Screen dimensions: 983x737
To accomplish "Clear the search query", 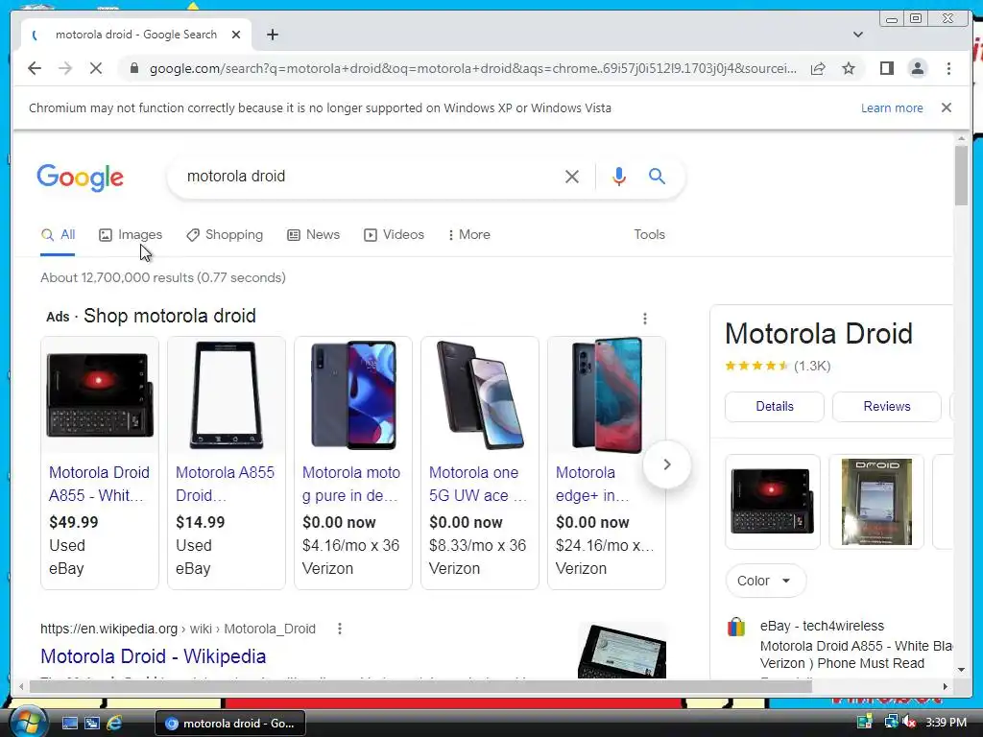I will click(572, 177).
